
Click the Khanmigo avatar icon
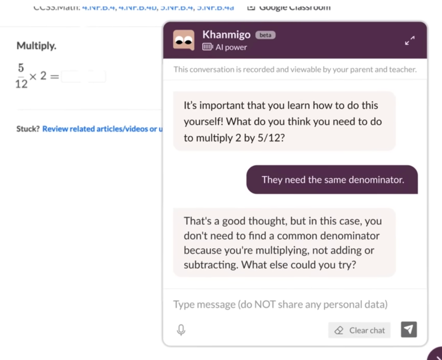pyautogui.click(x=183, y=40)
